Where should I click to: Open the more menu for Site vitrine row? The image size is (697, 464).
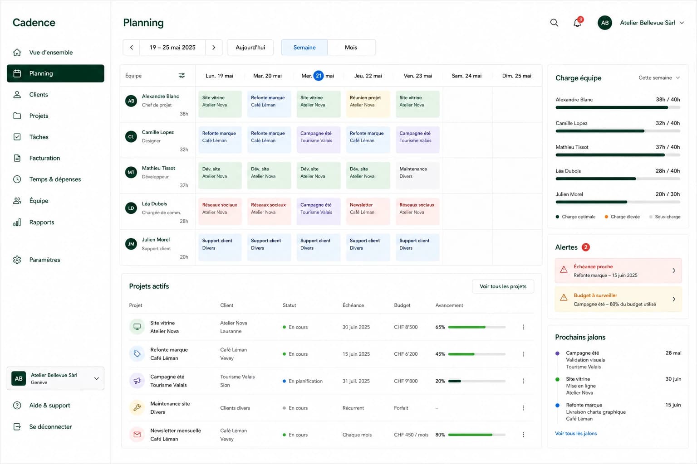click(523, 327)
